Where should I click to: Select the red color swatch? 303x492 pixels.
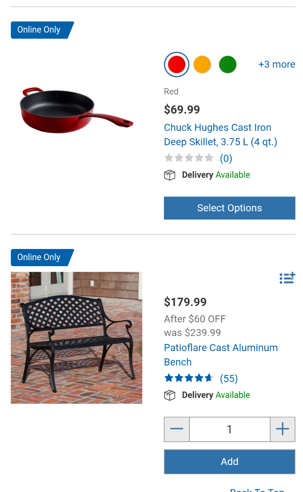tap(177, 64)
